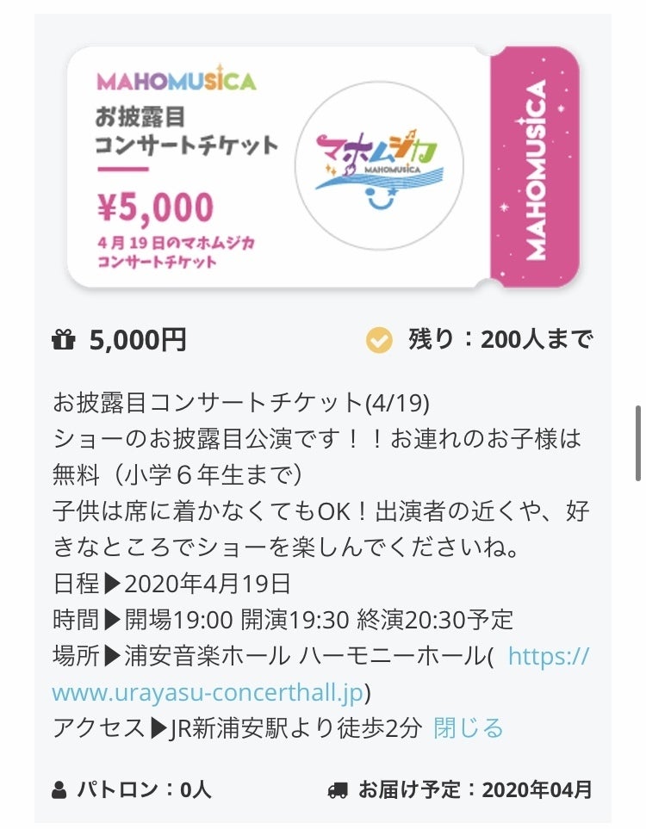Click the お届け予定：2020年04月 delivery date
The width and height of the screenshot is (646, 829).
coord(475,789)
